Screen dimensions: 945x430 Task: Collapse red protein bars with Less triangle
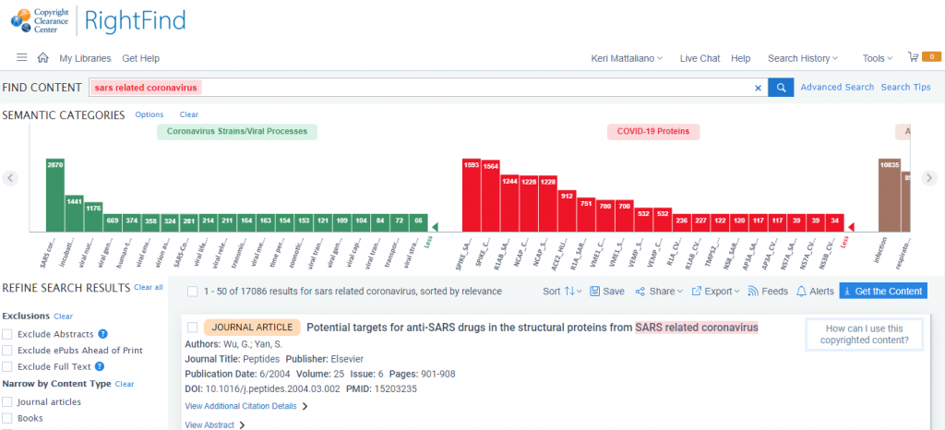pos(851,226)
